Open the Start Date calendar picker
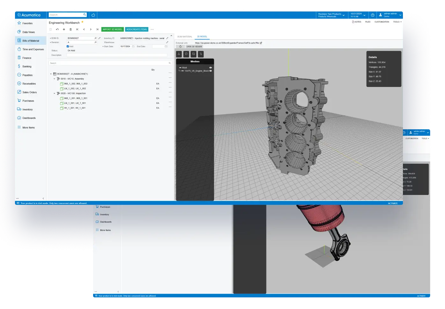Image resolution: width=445 pixels, height=309 pixels. tap(133, 47)
